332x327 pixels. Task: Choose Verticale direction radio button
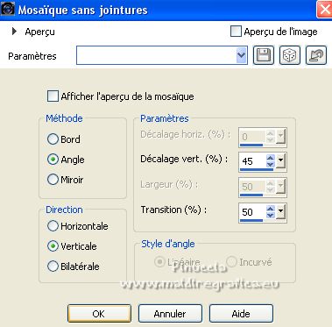coord(53,246)
